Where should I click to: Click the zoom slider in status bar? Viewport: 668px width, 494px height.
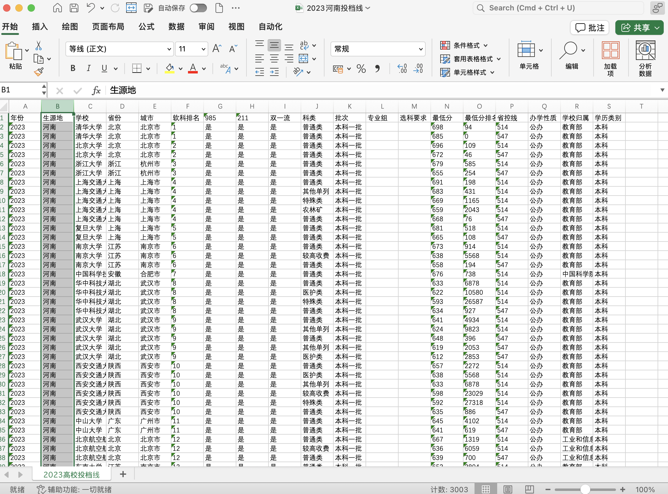point(585,489)
